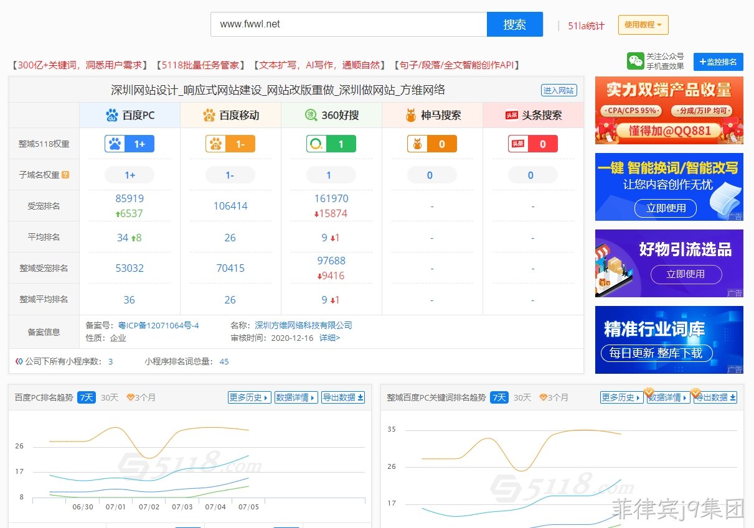Click 整域受宠排名 value 70415
This screenshot has width=754, height=528.
(230, 268)
